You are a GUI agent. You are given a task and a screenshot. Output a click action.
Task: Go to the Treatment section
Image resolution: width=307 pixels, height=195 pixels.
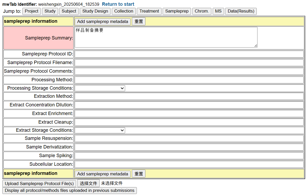point(149,11)
